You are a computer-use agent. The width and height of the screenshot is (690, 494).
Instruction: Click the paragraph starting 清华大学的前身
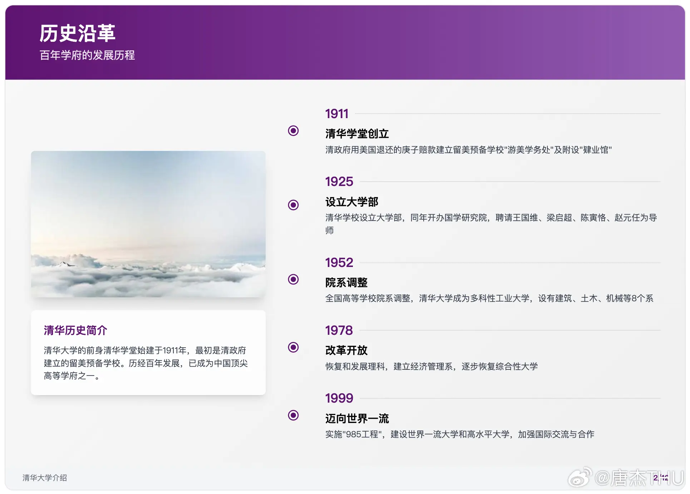pos(146,363)
